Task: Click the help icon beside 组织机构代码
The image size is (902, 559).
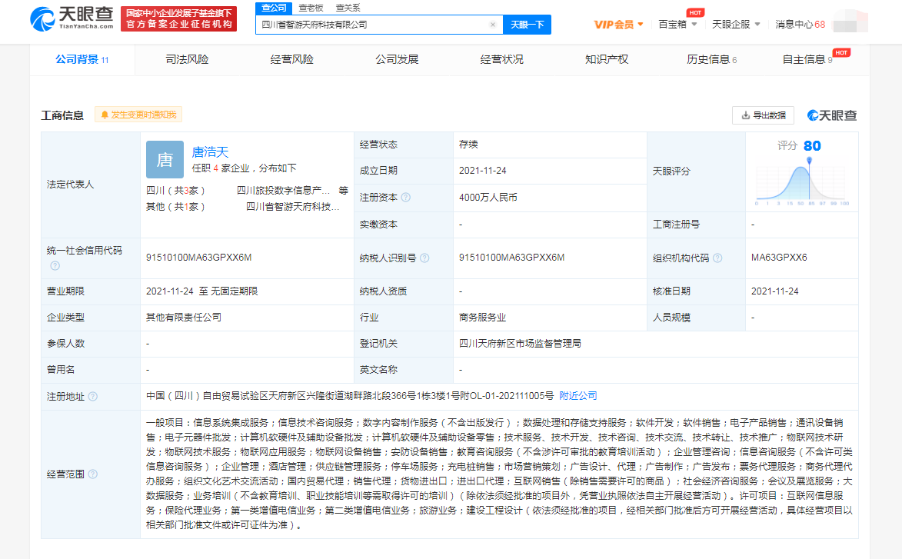Action: point(717,258)
